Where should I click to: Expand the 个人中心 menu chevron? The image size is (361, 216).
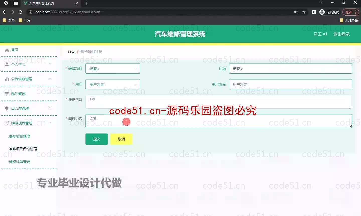point(50,64)
